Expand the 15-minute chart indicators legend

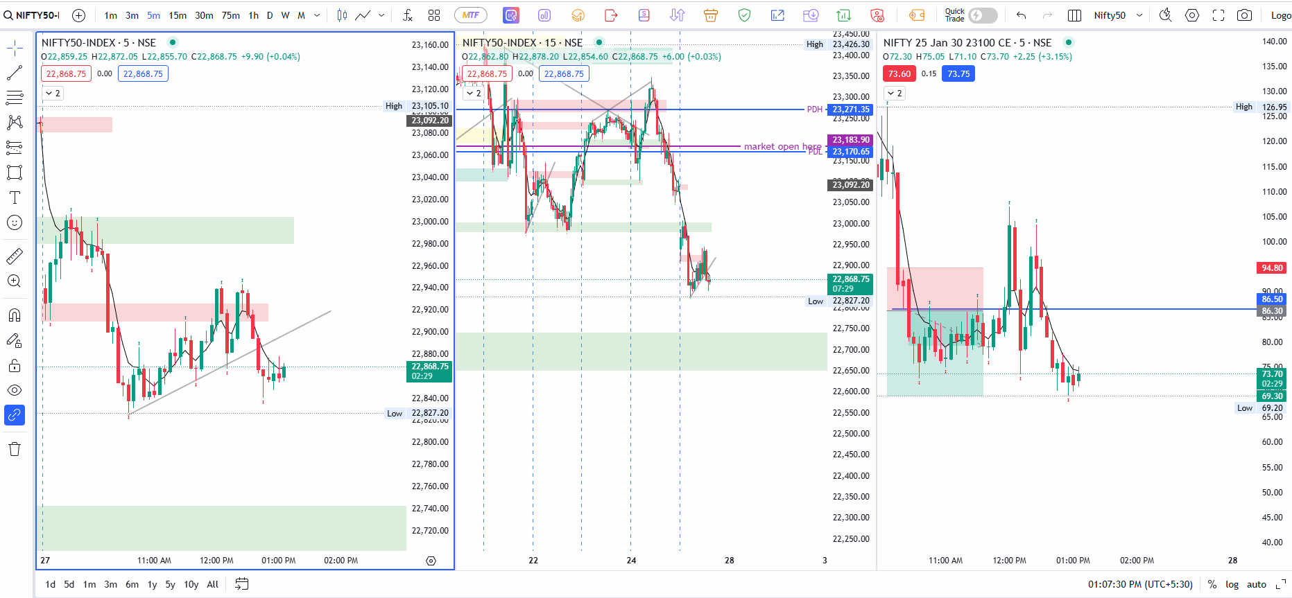coord(474,93)
